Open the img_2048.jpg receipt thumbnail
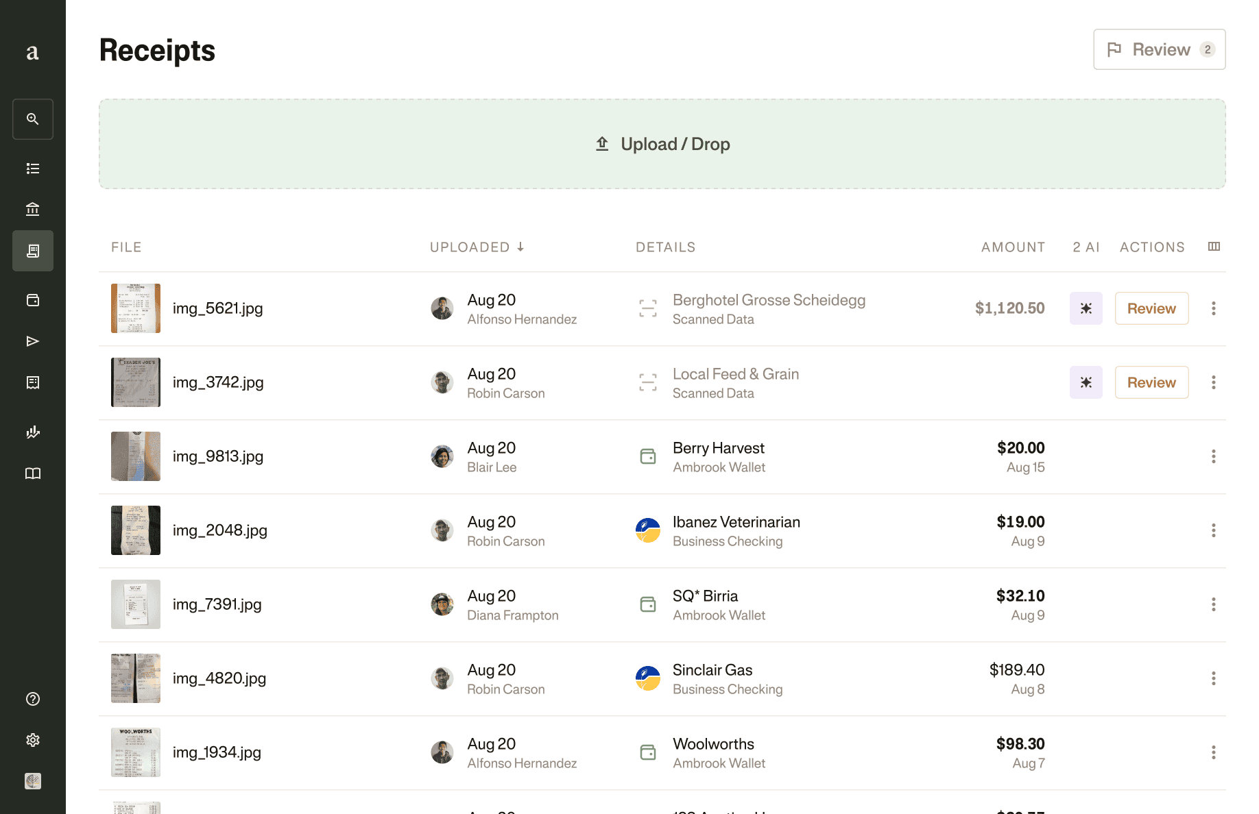 tap(136, 530)
